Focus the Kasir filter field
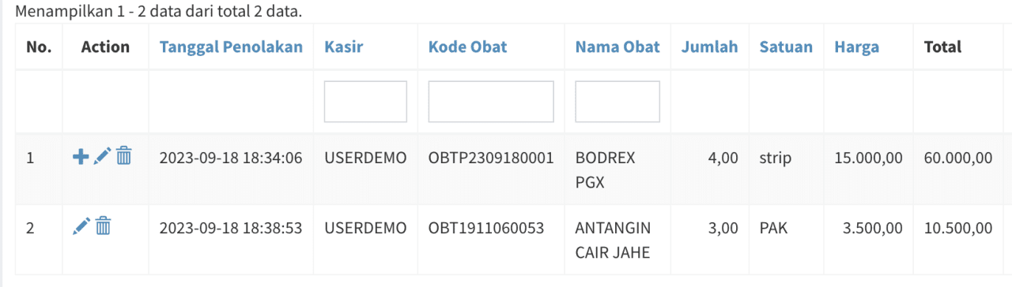The height and width of the screenshot is (287, 1012). 365,102
